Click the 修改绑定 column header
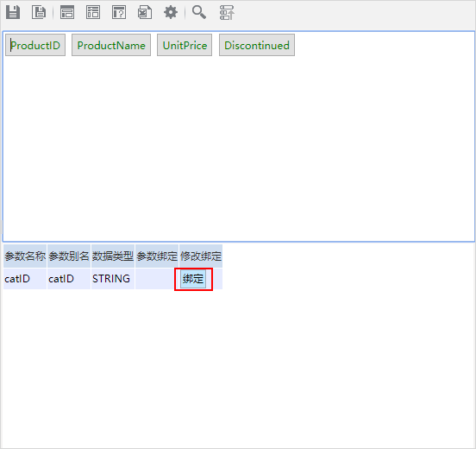The image size is (476, 449). pyautogui.click(x=201, y=256)
